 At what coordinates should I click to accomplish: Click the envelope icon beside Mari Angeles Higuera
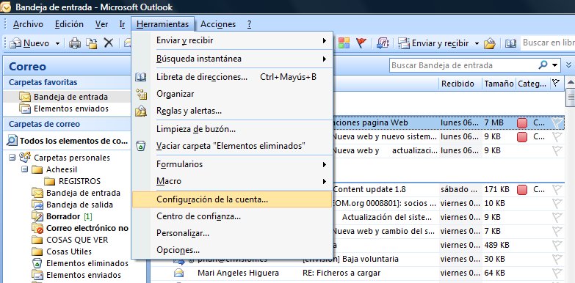[x=179, y=273]
